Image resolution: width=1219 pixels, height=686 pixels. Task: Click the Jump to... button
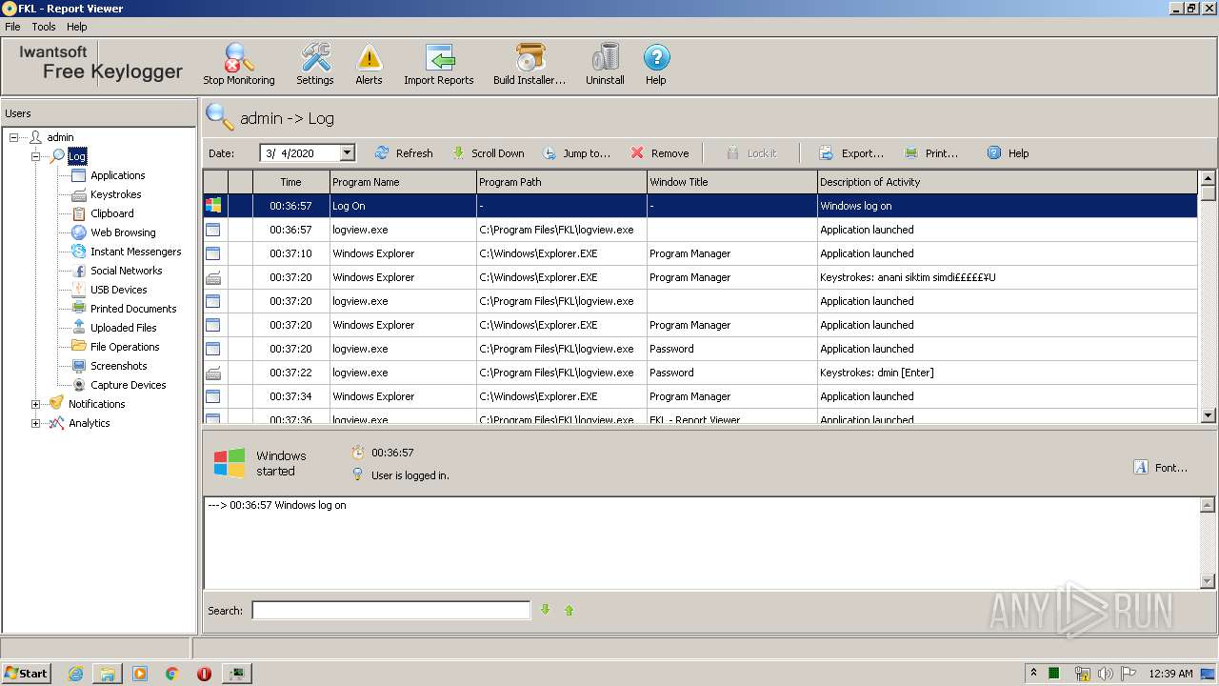coord(577,152)
